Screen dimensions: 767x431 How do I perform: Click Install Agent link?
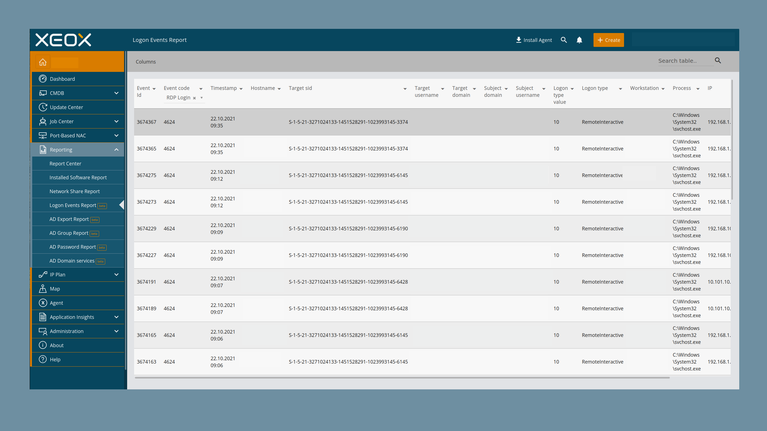[x=534, y=40]
